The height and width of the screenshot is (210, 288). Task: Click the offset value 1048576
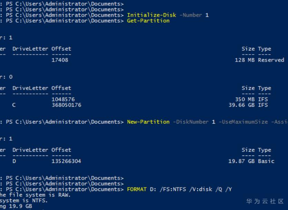[63, 99]
